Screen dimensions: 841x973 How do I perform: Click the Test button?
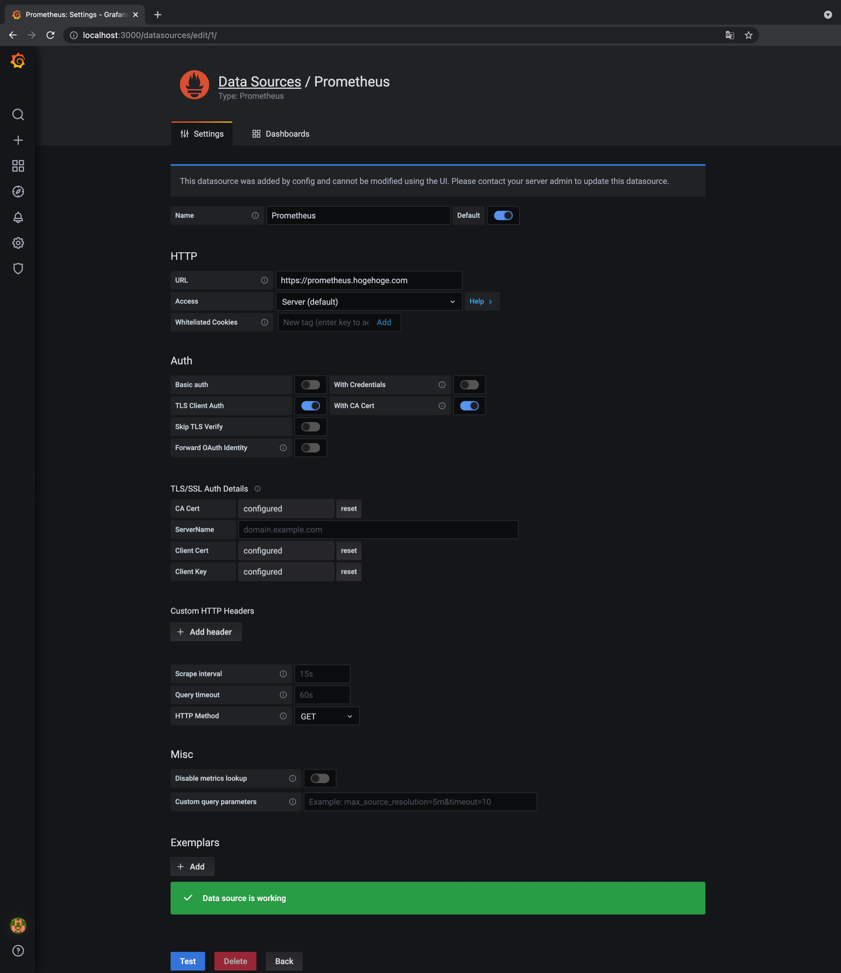coord(188,961)
